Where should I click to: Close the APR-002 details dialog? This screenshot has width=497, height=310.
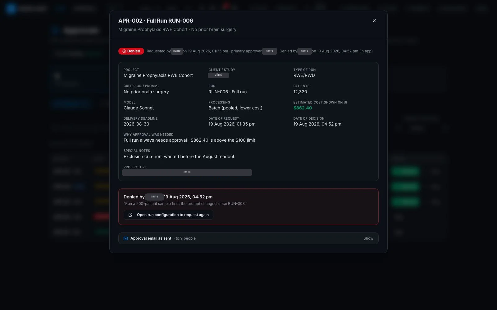(374, 21)
